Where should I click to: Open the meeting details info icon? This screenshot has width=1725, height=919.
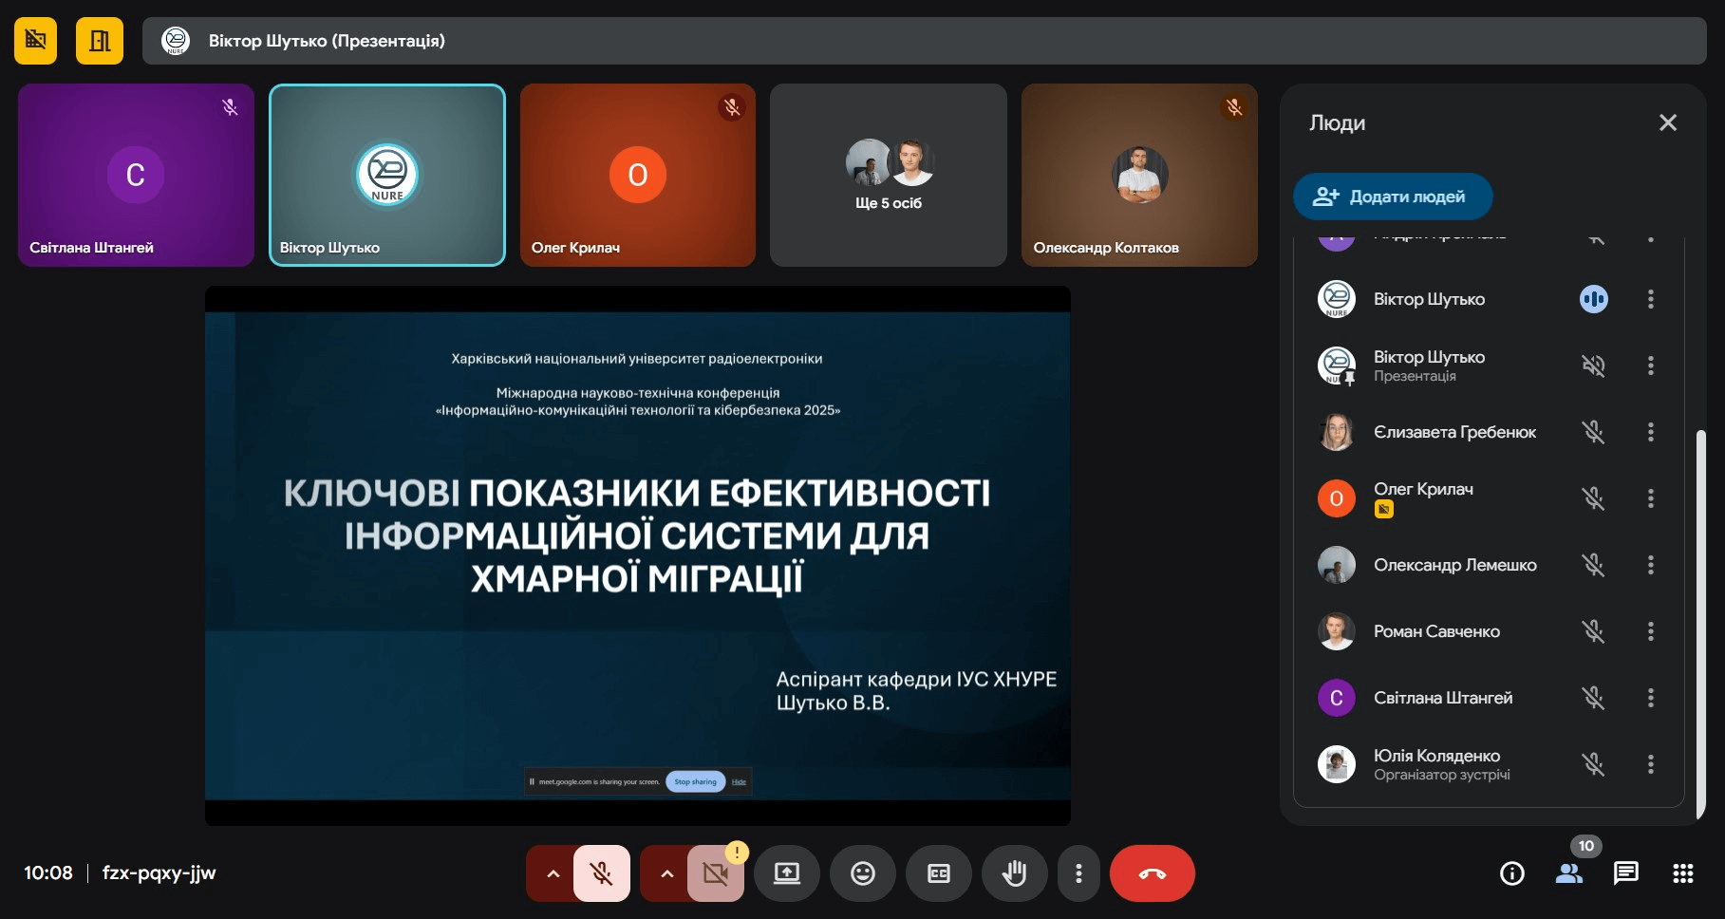[1511, 873]
